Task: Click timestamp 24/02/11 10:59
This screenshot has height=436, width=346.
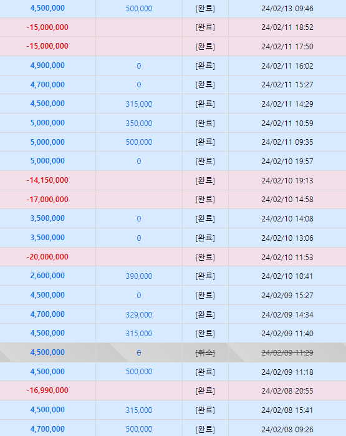Action: (x=287, y=123)
